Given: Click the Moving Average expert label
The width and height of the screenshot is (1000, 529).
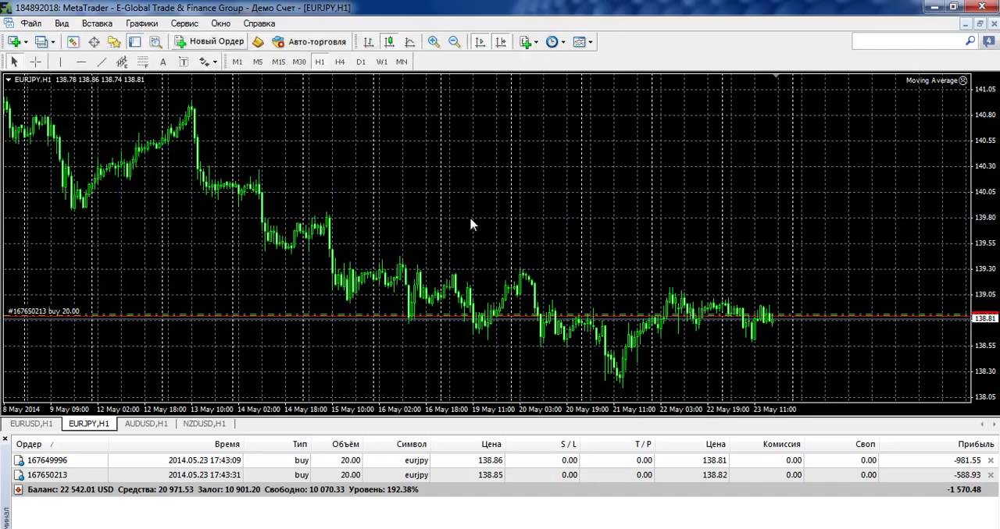Looking at the screenshot, I should [931, 80].
